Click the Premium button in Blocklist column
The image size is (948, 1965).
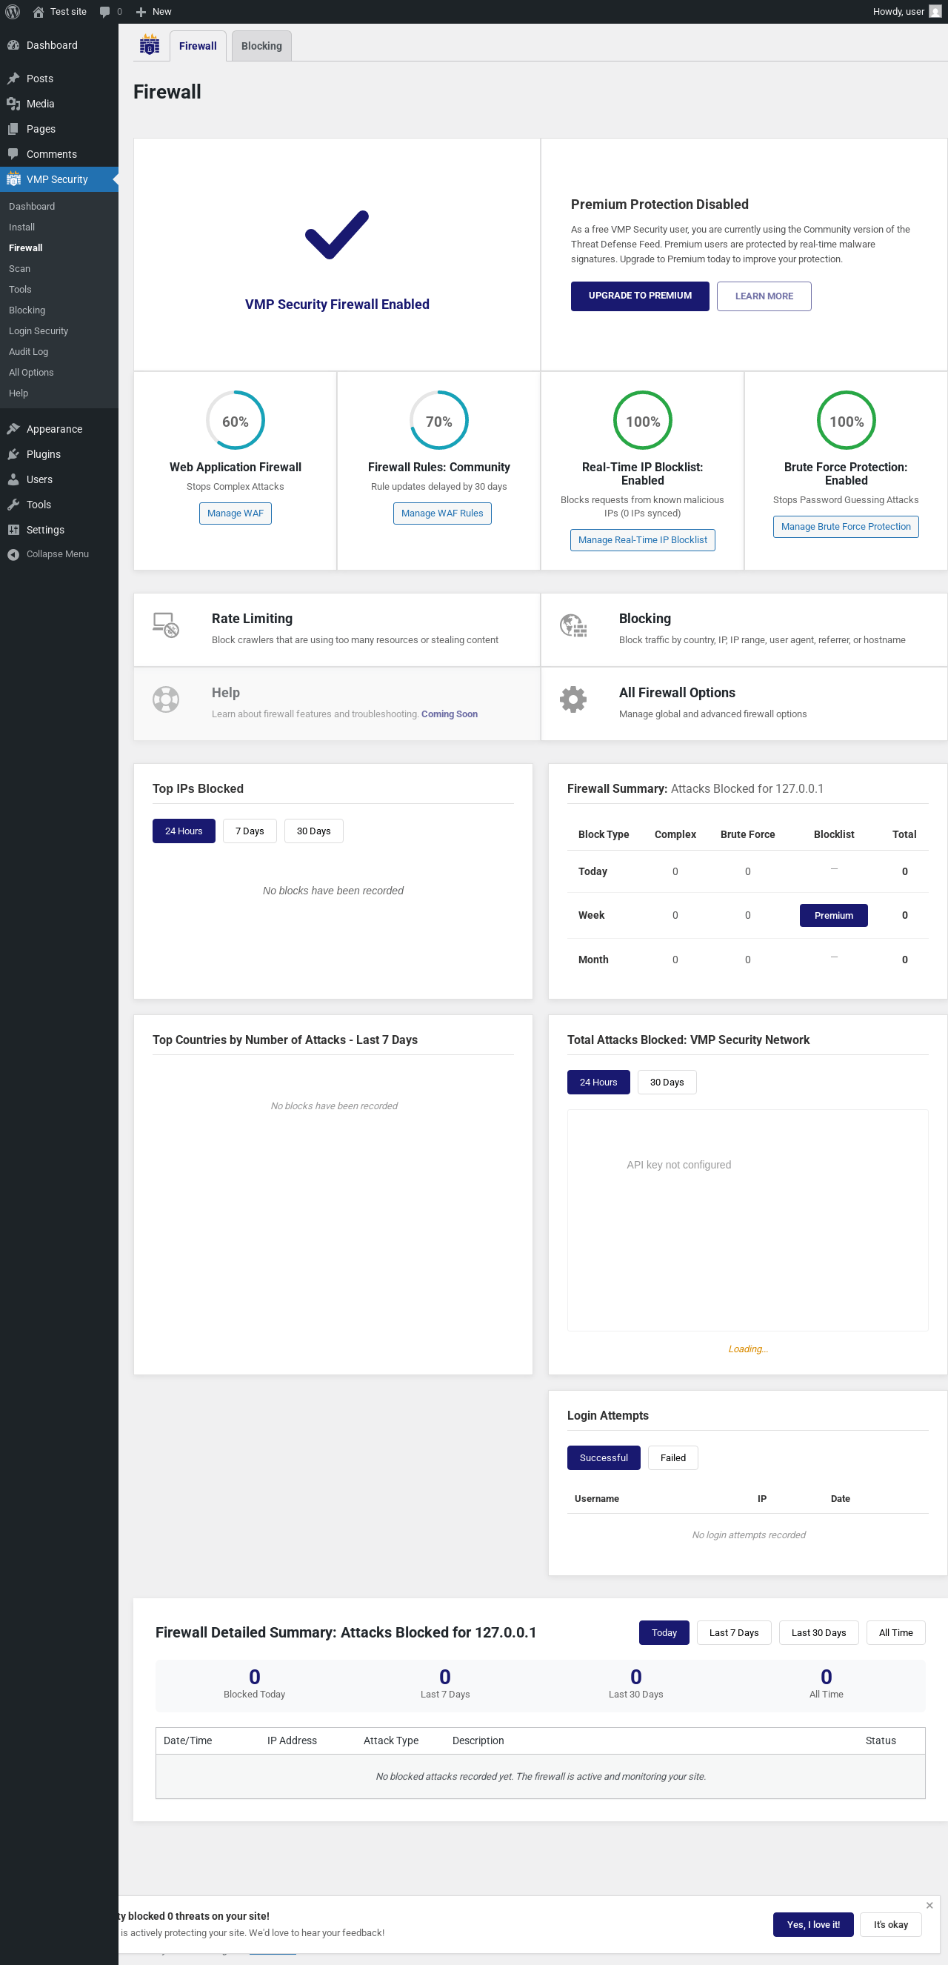click(834, 915)
